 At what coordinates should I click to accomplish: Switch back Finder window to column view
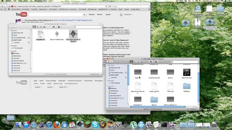[41, 27]
